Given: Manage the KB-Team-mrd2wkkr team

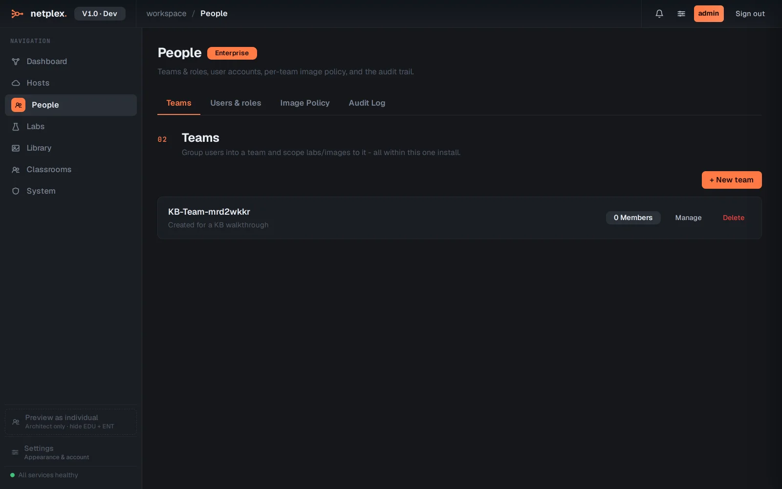Looking at the screenshot, I should [x=688, y=218].
